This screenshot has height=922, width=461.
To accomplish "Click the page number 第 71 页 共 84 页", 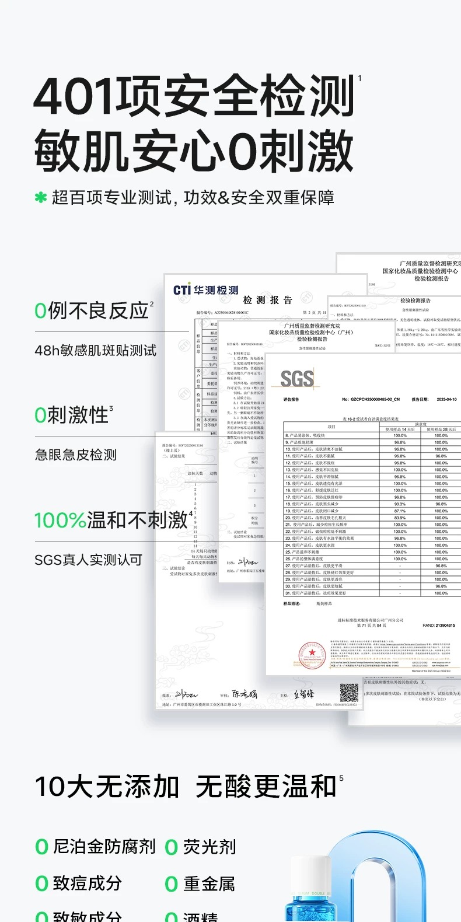I will [371, 626].
